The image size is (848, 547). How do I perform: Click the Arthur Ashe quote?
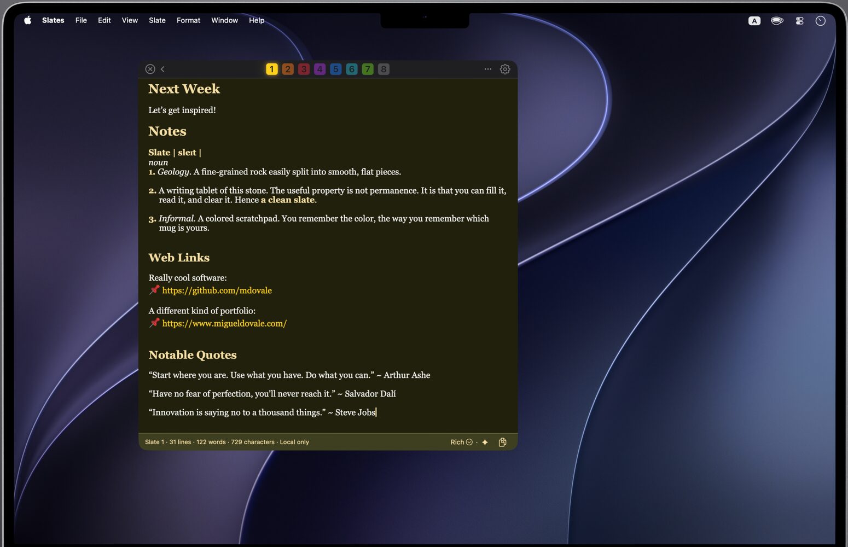289,375
